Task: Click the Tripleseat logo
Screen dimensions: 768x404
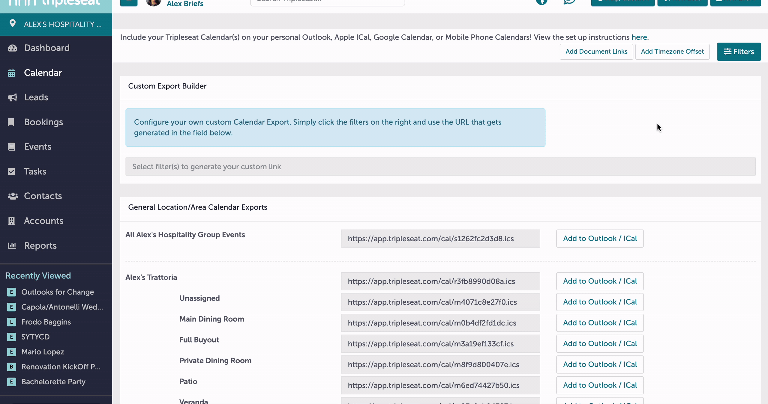Action: [x=55, y=3]
